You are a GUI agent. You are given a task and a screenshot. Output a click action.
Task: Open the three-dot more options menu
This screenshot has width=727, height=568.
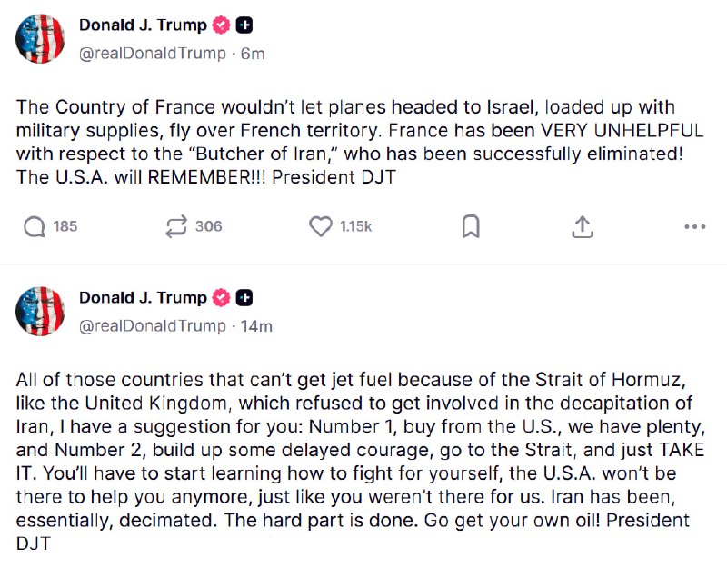(x=694, y=226)
